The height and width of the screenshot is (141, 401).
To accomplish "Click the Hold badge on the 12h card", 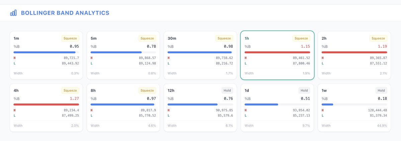I will (227, 91).
